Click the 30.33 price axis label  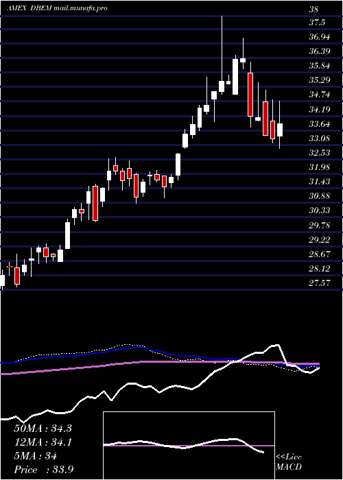(x=320, y=211)
